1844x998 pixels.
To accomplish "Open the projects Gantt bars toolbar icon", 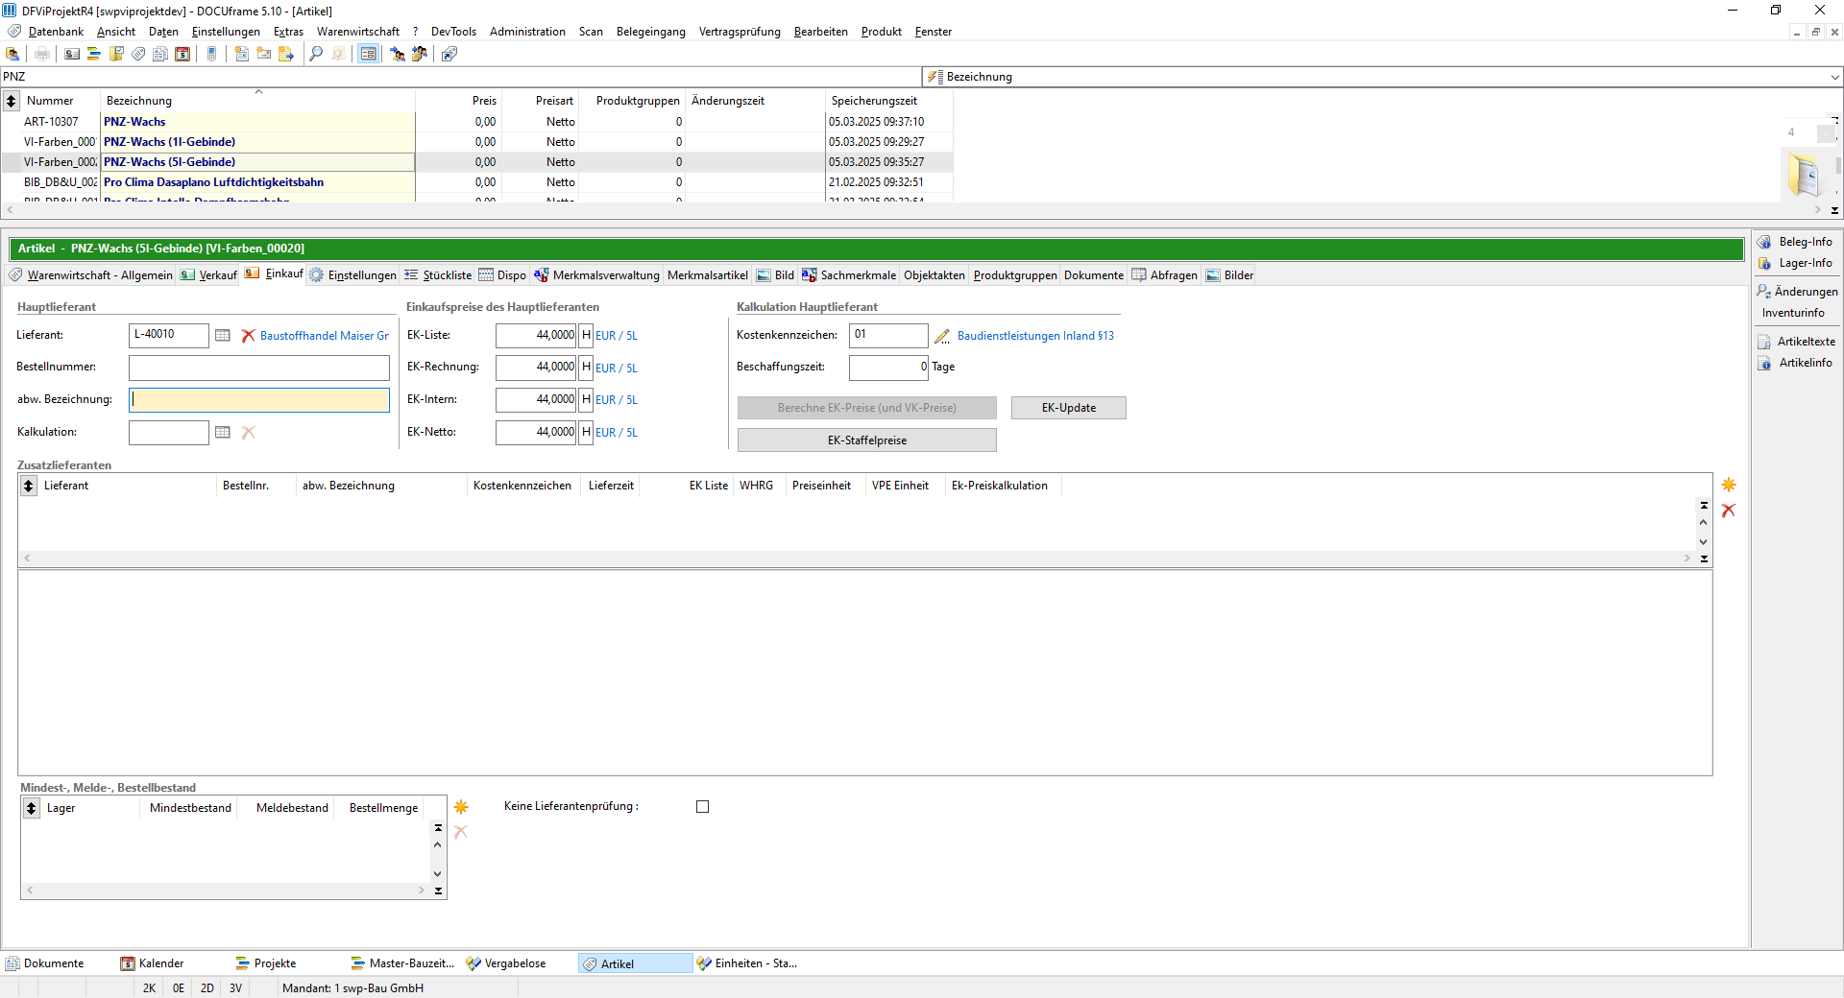I will tap(94, 54).
